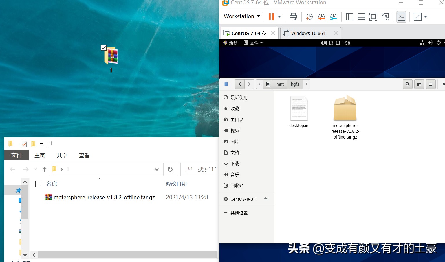445x262 pixels.
Task: Open the 音乐 folder in sidebar
Action: coord(247,175)
